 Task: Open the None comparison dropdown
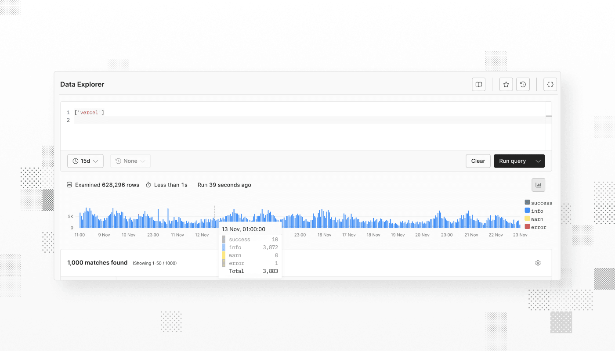pyautogui.click(x=130, y=161)
